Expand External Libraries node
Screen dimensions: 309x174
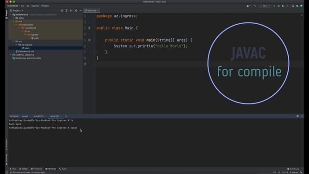coord(11,55)
